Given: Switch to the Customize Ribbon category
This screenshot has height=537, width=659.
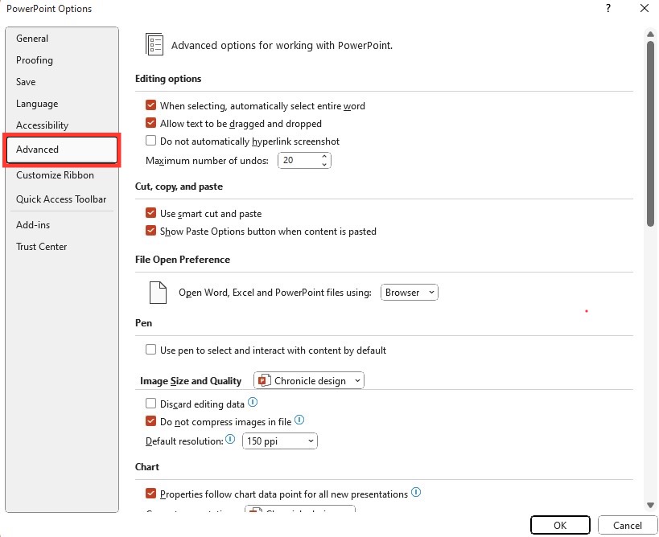Looking at the screenshot, I should (x=55, y=175).
